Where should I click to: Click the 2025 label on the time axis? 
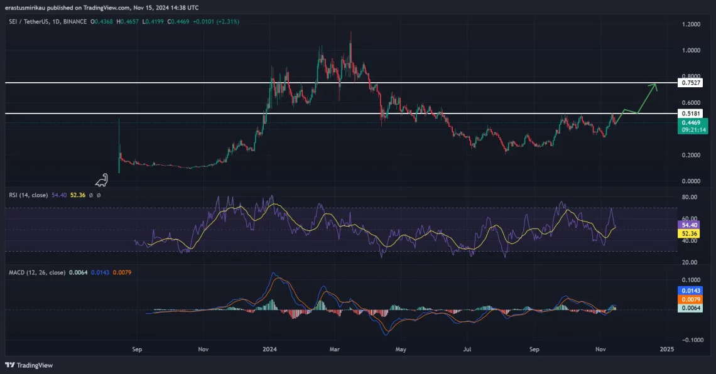click(667, 348)
